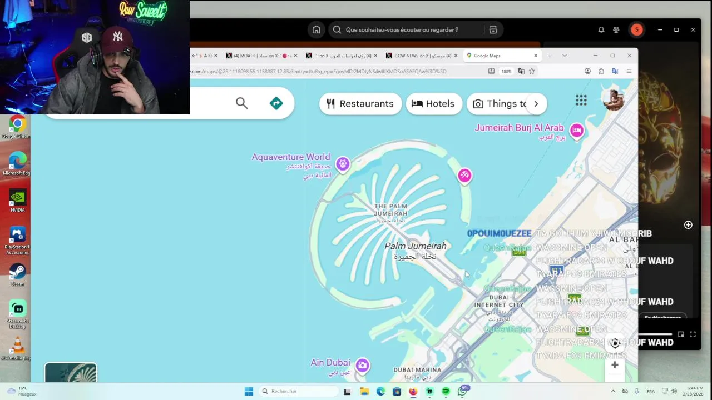Select the Ain Dubai camera pin
This screenshot has height=400, width=712.
(363, 366)
